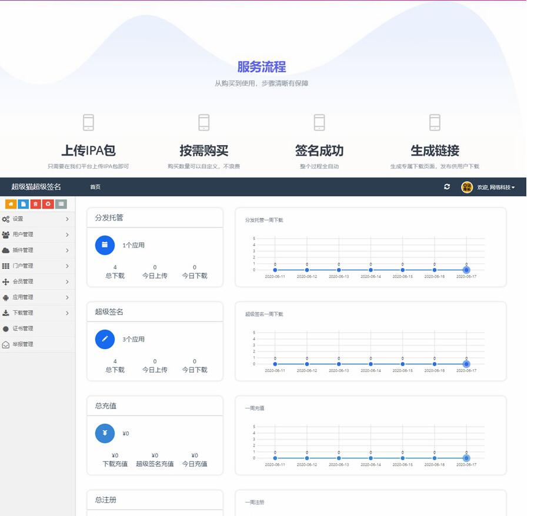534x516 pixels.
Task: Open the 首页 tab
Action: pos(95,187)
